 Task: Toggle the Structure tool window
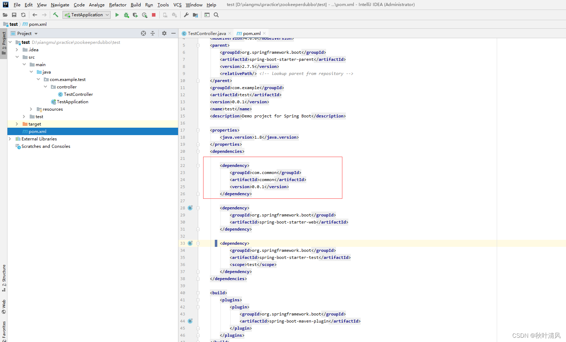(4, 278)
